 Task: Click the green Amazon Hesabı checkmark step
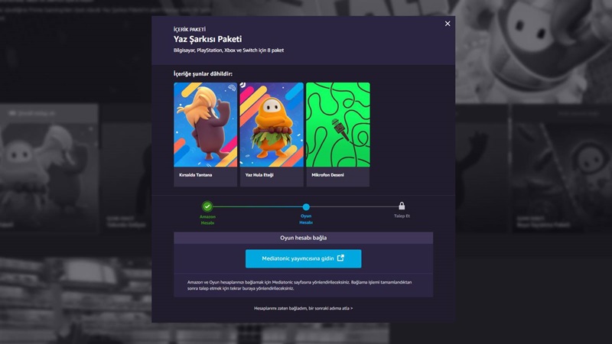[207, 206]
